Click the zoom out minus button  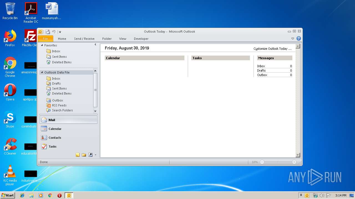[x=262, y=162]
